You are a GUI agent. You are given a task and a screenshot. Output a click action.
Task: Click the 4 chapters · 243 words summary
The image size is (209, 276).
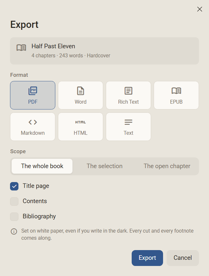click(71, 56)
